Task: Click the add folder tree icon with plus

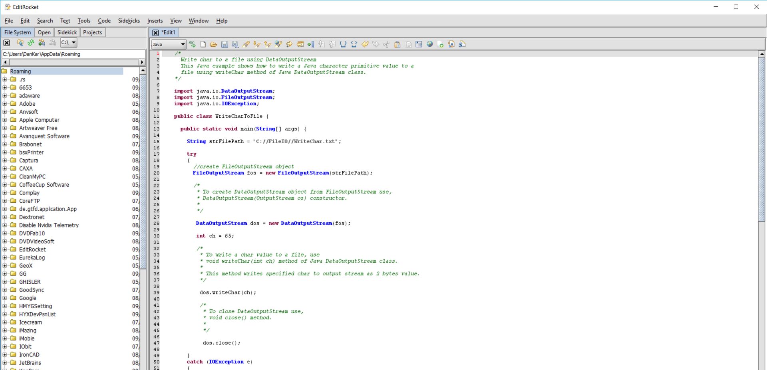Action: (42, 42)
